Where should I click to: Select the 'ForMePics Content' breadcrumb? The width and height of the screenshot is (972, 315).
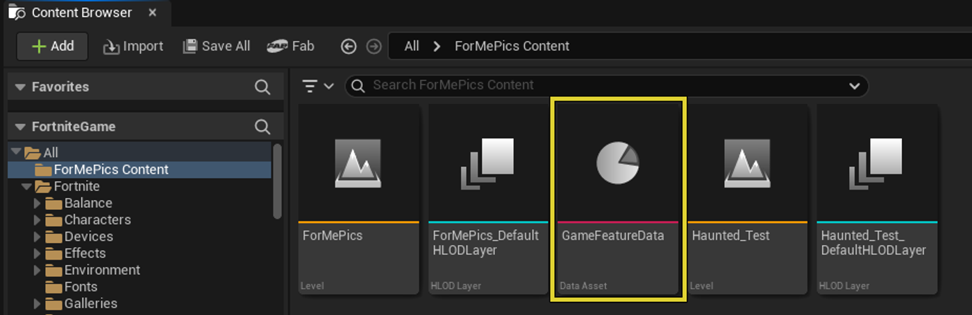click(512, 46)
